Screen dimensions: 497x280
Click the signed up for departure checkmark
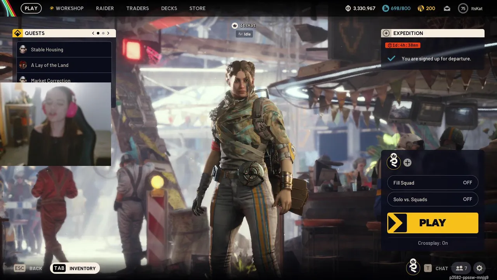click(391, 58)
